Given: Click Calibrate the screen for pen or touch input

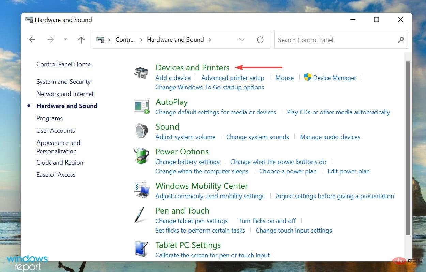Looking at the screenshot, I should pyautogui.click(x=212, y=255).
